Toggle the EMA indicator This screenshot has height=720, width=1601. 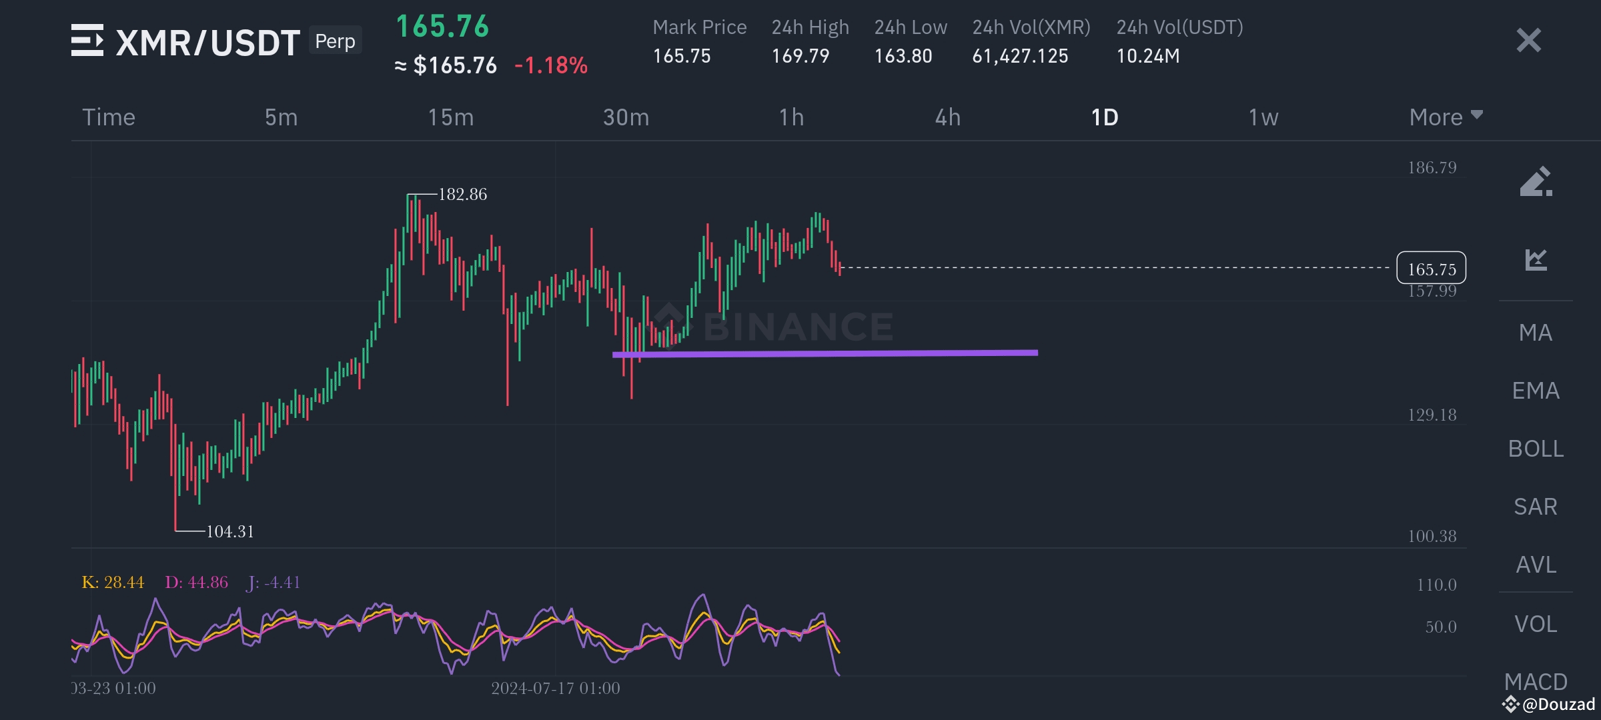click(1535, 391)
